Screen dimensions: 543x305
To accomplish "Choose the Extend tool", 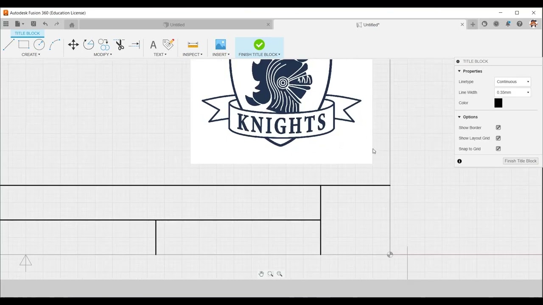I will pyautogui.click(x=134, y=44).
